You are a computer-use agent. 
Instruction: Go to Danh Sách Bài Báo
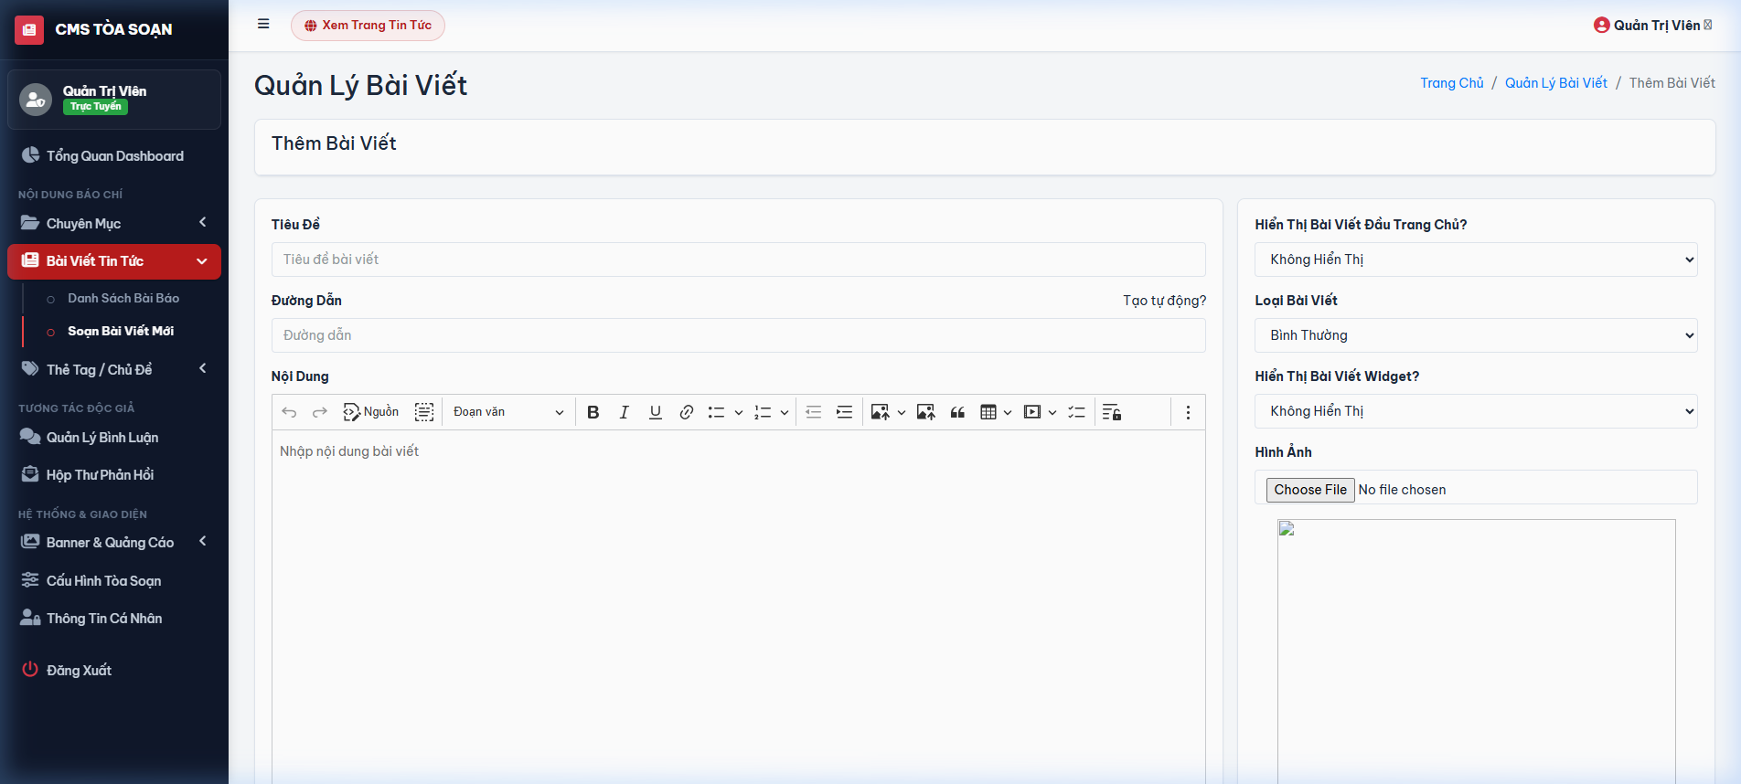[123, 298]
